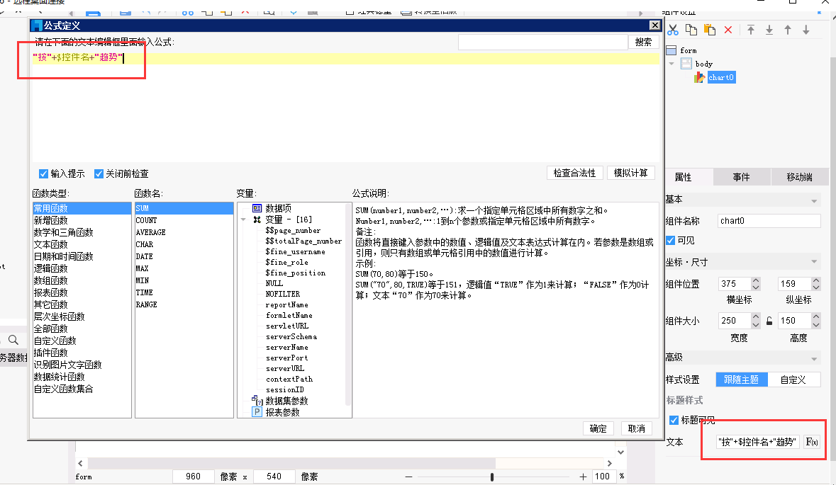Image resolution: width=836 pixels, height=485 pixels.
Task: Click the variables list vertical scrollbar
Action: point(349,304)
